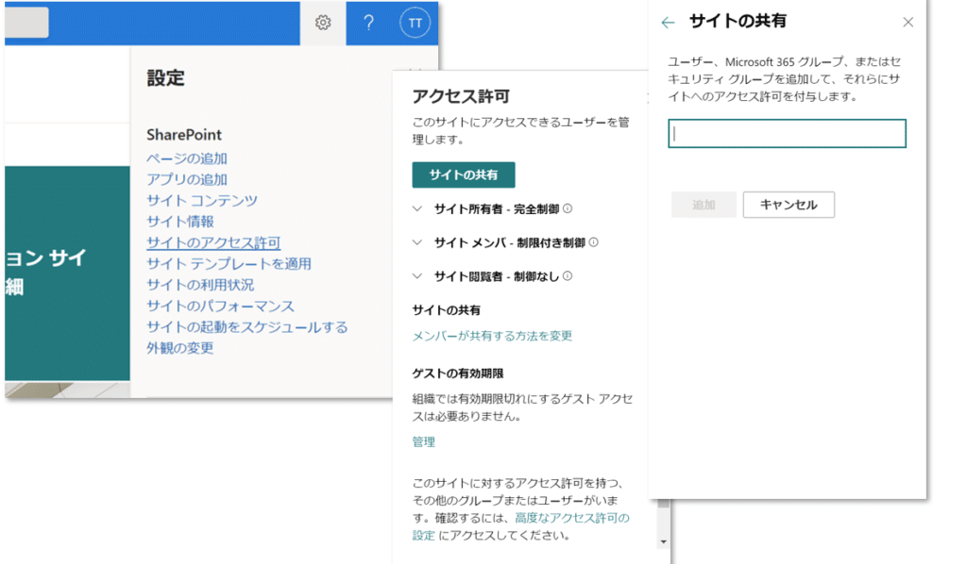Click the help question mark icon
967x564 pixels.
click(369, 23)
